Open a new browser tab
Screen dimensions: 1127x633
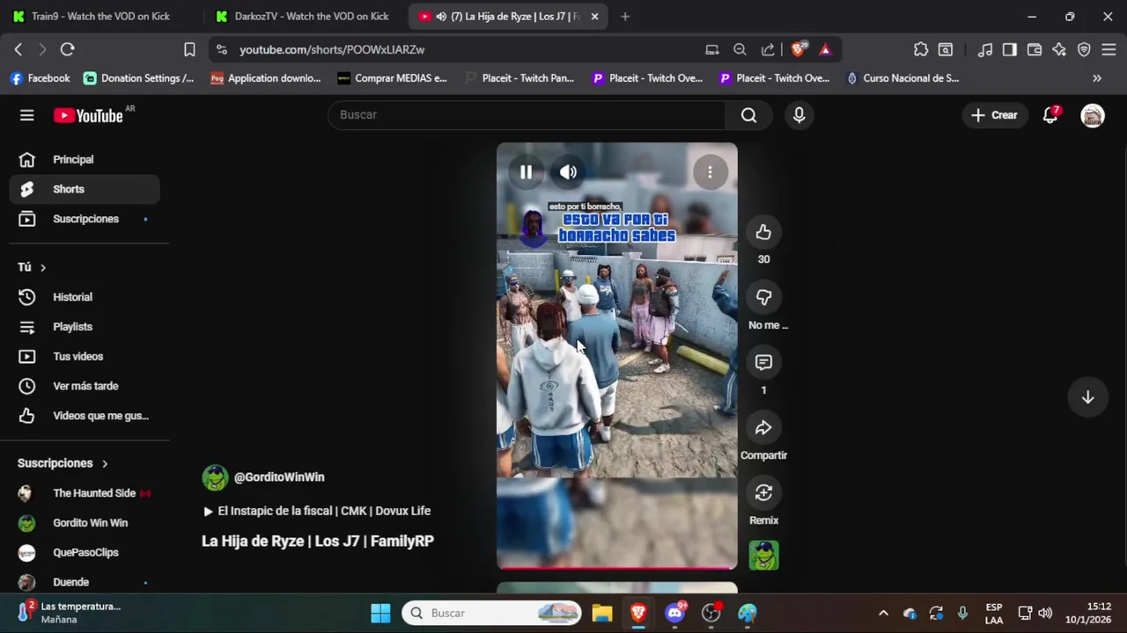tap(625, 17)
